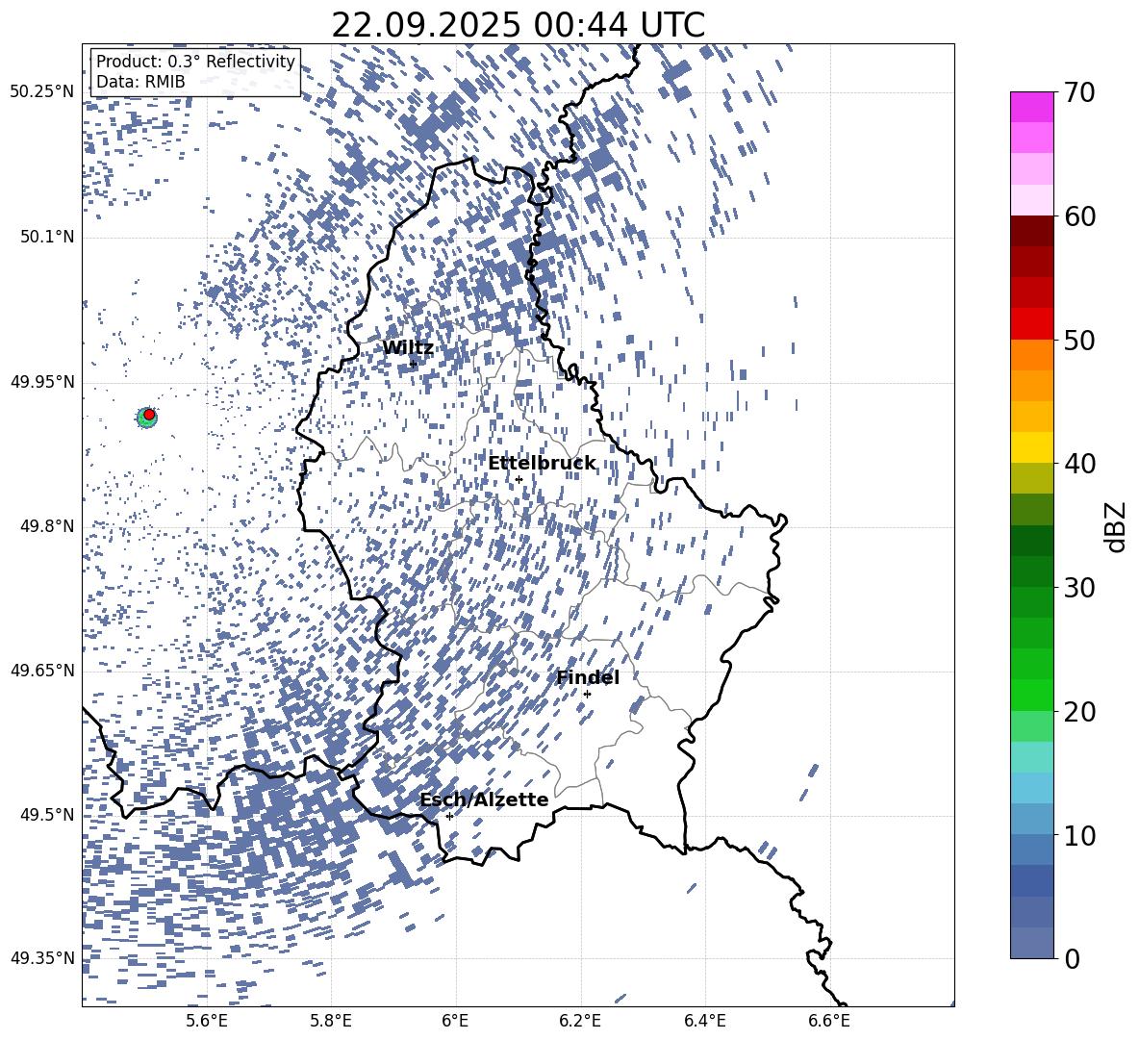Click the 50.25°N latitude label
The width and height of the screenshot is (1139, 1040).
click(x=42, y=92)
